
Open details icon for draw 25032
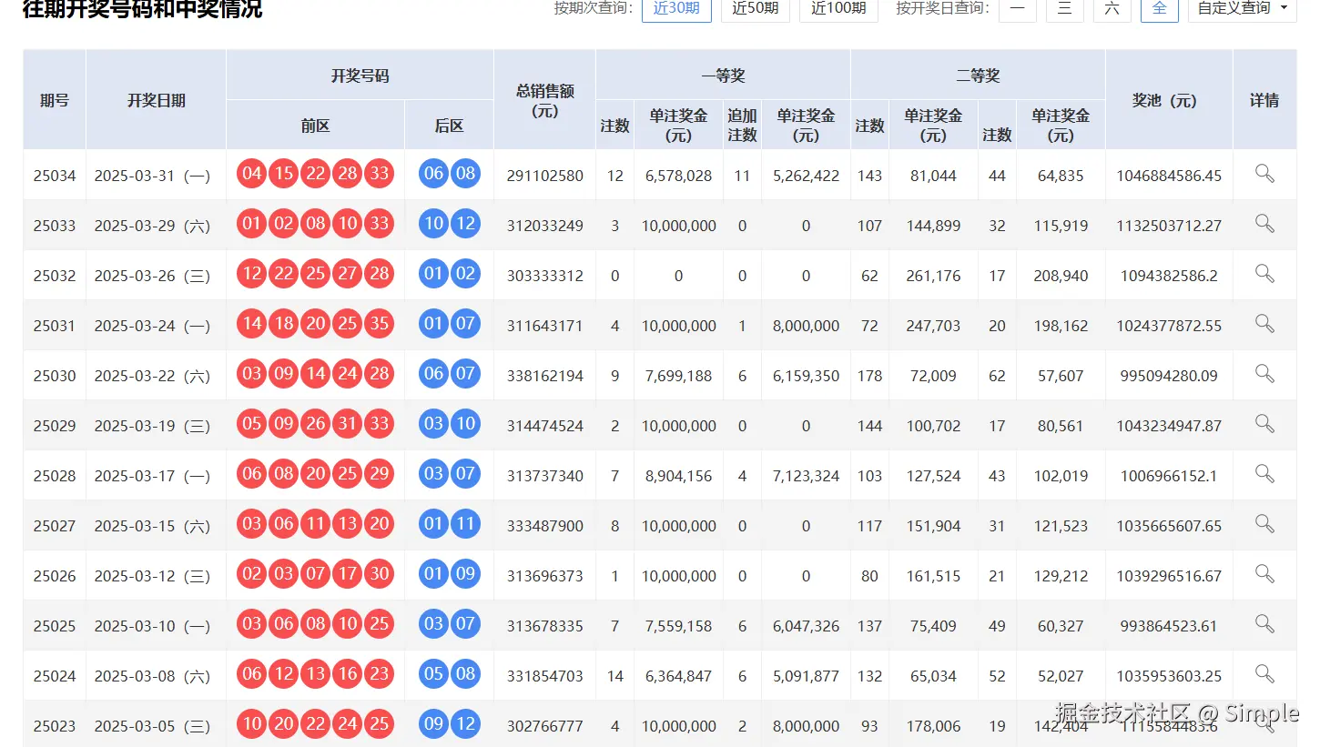coord(1263,273)
